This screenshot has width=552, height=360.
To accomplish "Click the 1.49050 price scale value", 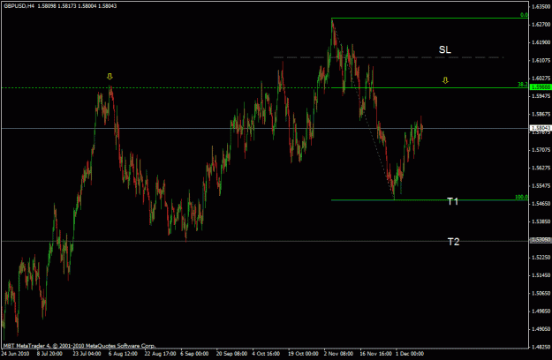I will (x=541, y=329).
